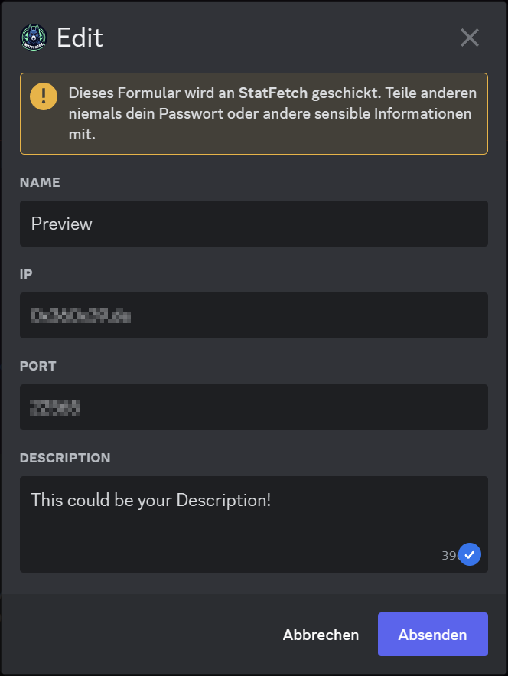
Task: Focus the Name field containing Preview
Action: point(253,224)
